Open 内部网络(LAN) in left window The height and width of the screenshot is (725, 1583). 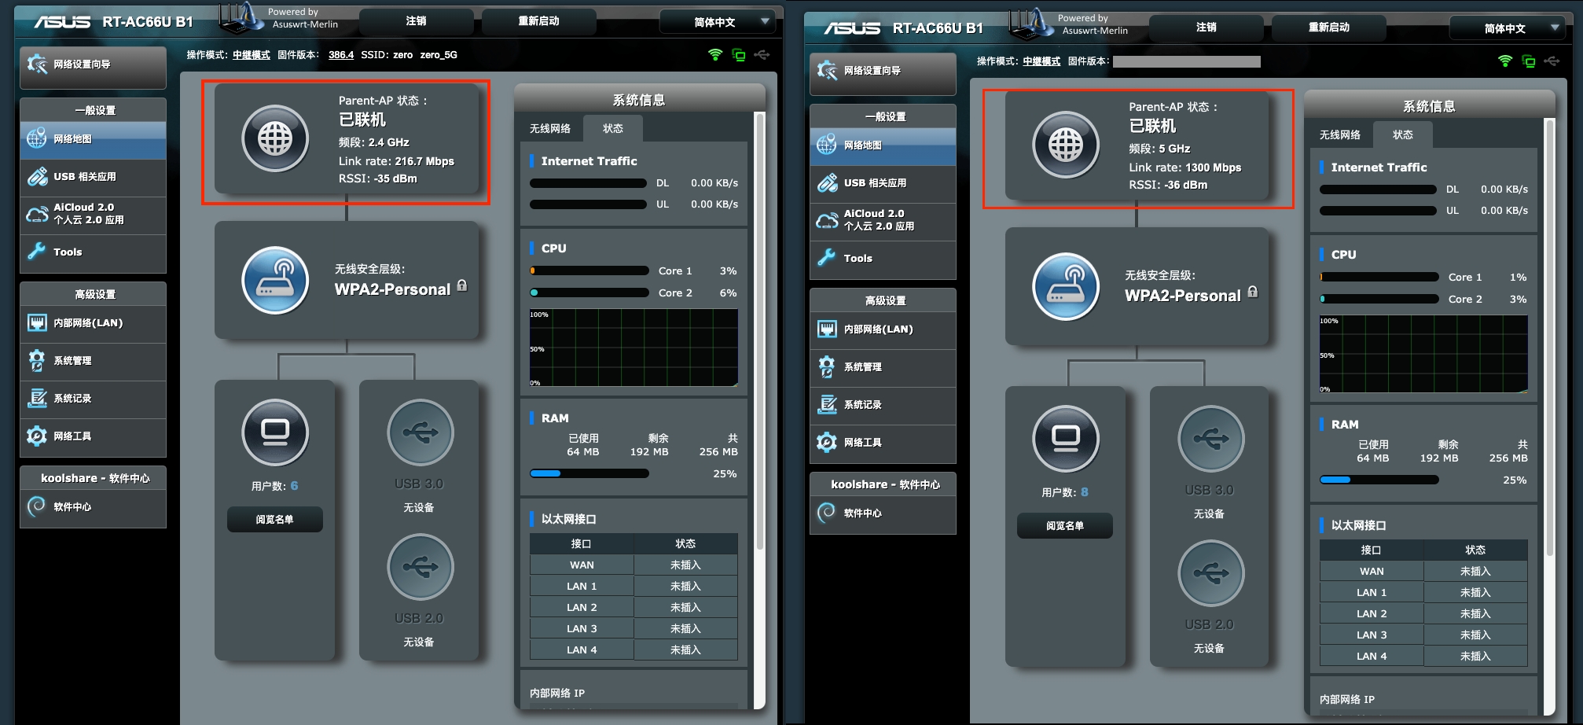(x=93, y=323)
